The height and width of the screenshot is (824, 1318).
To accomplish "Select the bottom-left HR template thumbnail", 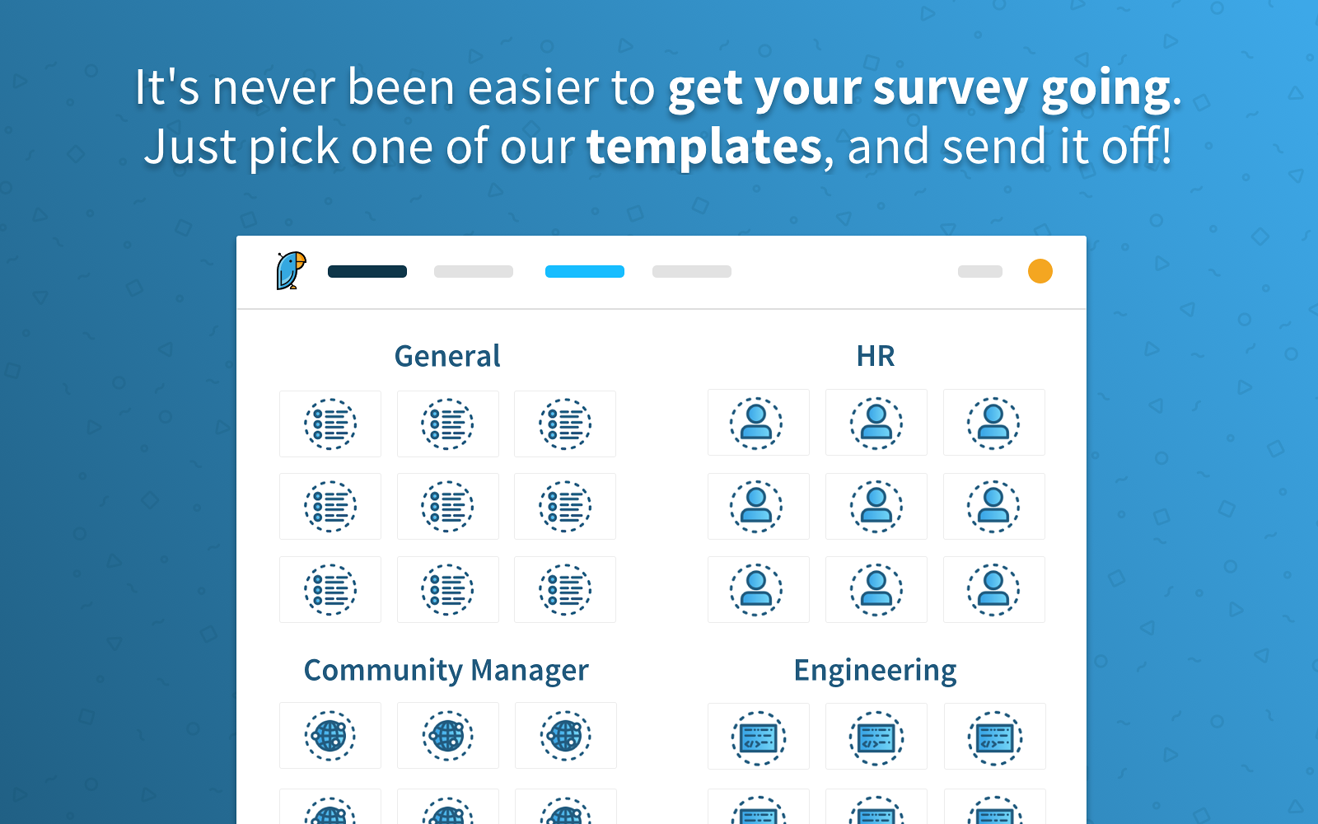I will [758, 590].
